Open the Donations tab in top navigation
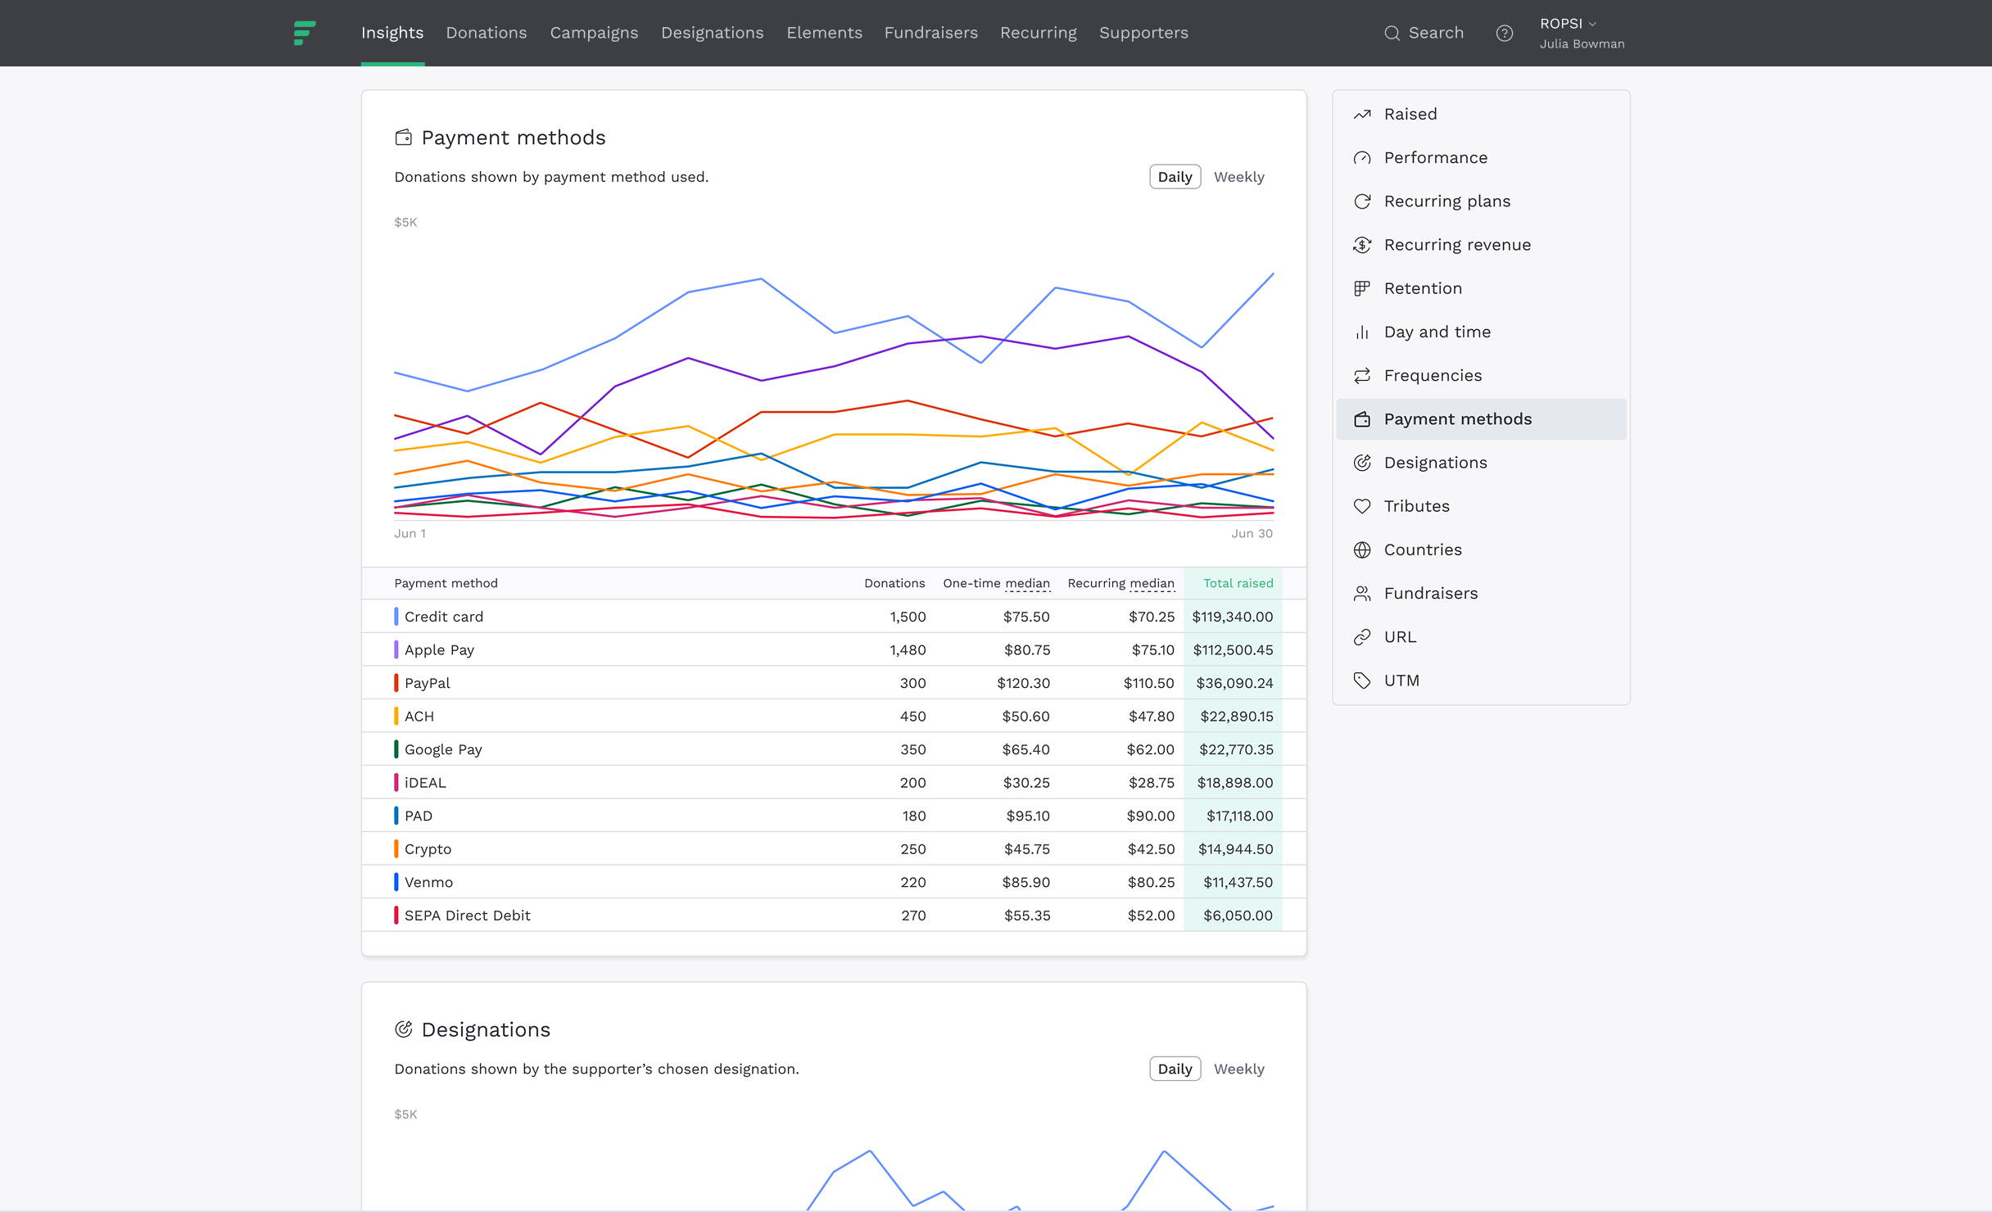Screen dimensions: 1992x1212 (x=486, y=33)
